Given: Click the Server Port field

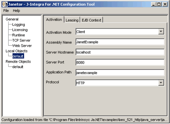Looking at the screenshot, I should coord(120,62).
